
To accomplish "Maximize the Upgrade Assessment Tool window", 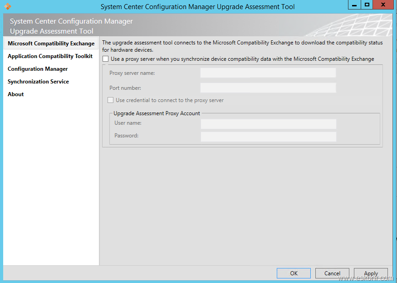I will pyautogui.click(x=367, y=5).
